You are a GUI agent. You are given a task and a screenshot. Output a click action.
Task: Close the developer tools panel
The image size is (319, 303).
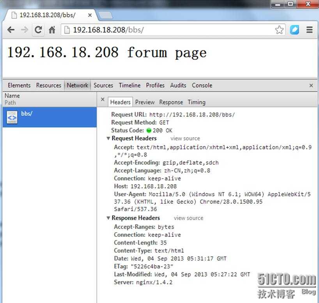coord(311,85)
